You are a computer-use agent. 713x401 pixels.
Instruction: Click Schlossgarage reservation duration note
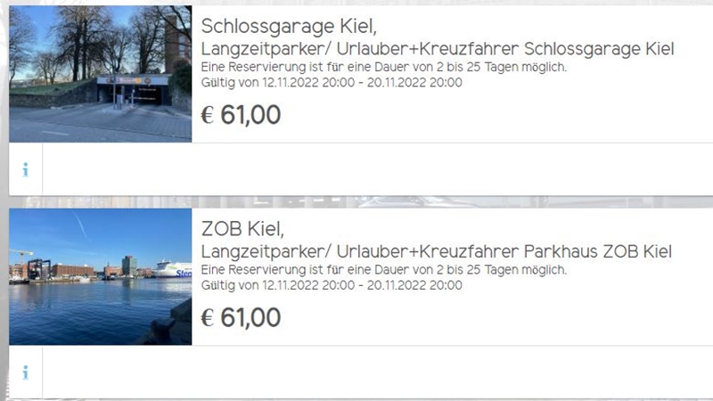pyautogui.click(x=384, y=68)
